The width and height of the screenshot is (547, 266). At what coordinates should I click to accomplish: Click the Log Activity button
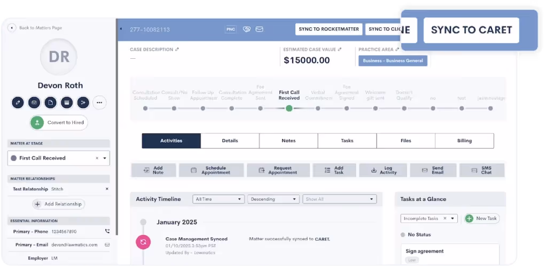coord(383,170)
